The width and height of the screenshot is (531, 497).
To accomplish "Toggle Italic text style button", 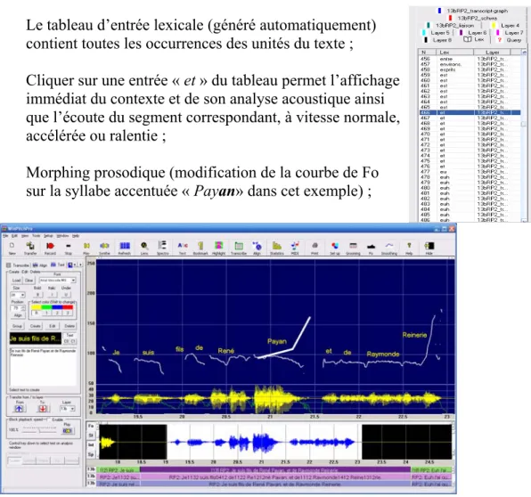I will [52, 295].
